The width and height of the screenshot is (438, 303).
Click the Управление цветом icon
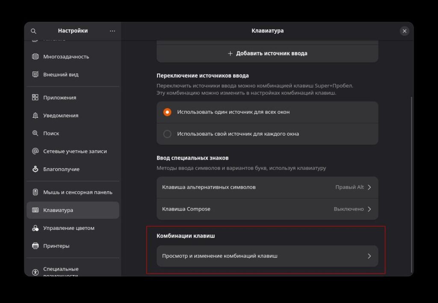[35, 228]
